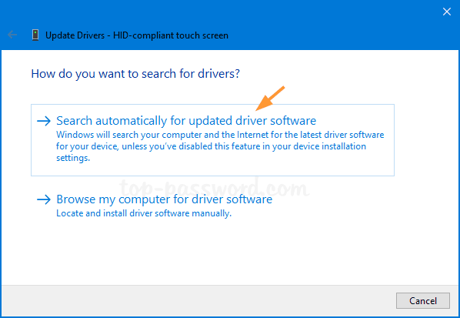Click the arrow icon beside Browse my computer

(x=44, y=199)
